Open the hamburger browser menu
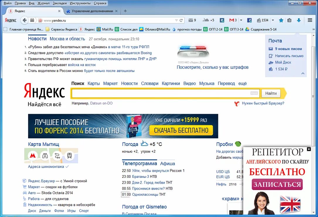Screen dimensions: 318x217 310,20
